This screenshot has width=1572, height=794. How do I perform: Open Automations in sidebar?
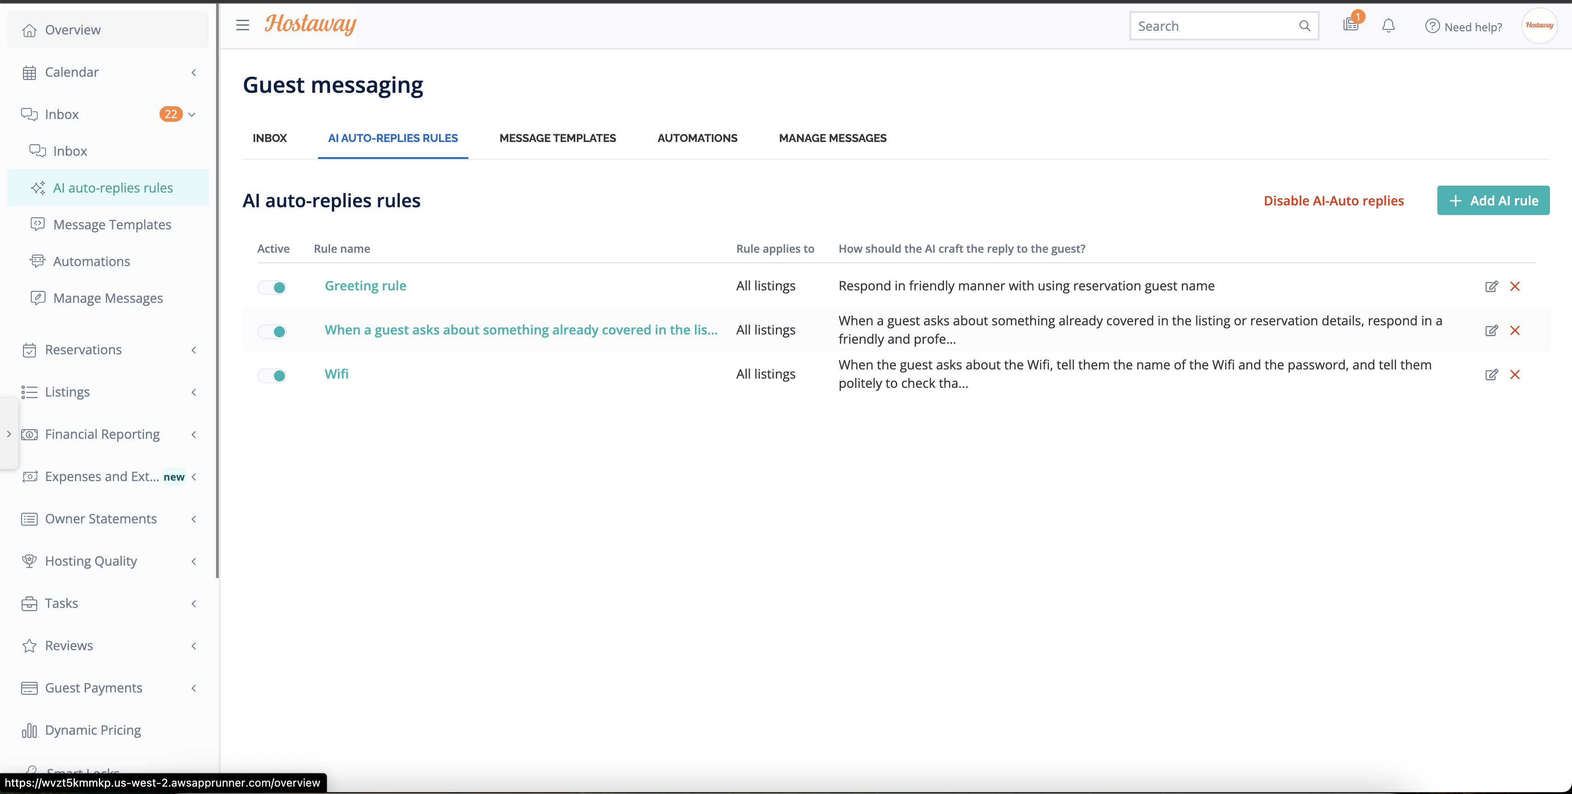click(108, 261)
